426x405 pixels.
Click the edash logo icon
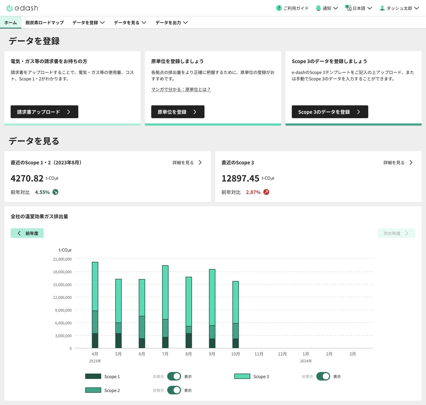[10, 8]
